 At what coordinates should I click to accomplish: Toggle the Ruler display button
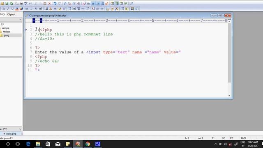point(102,3)
